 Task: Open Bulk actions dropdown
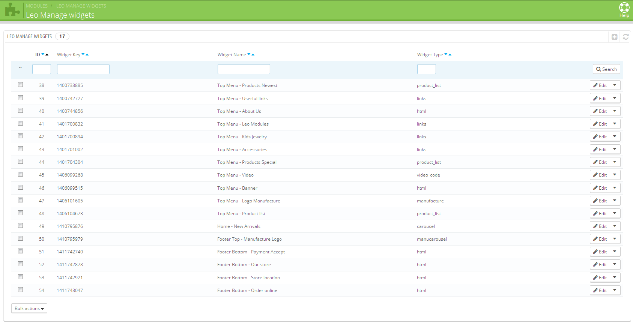(x=29, y=309)
